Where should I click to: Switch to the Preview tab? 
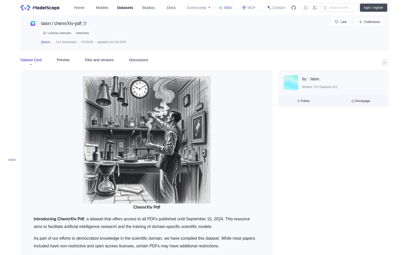pos(63,60)
